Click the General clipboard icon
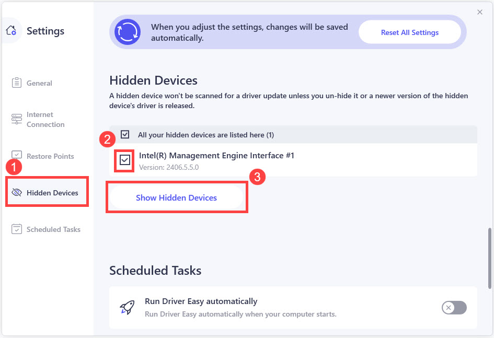The image size is (494, 338). [17, 83]
